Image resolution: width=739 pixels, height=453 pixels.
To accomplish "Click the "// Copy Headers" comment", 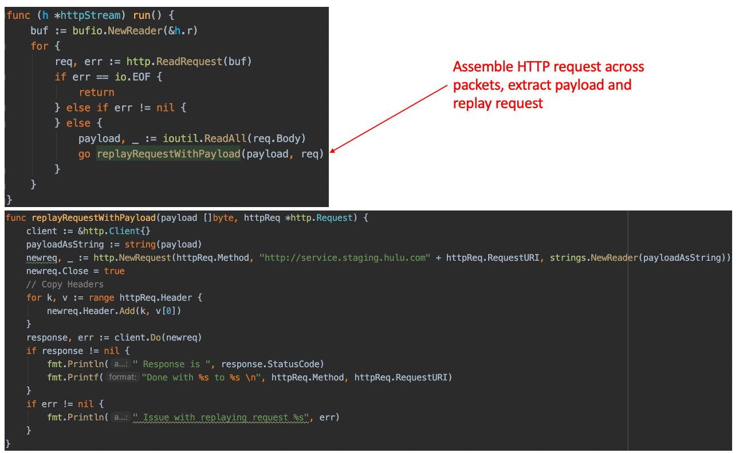I will point(65,284).
